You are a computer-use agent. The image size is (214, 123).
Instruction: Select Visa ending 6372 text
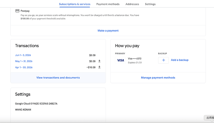[135, 59]
